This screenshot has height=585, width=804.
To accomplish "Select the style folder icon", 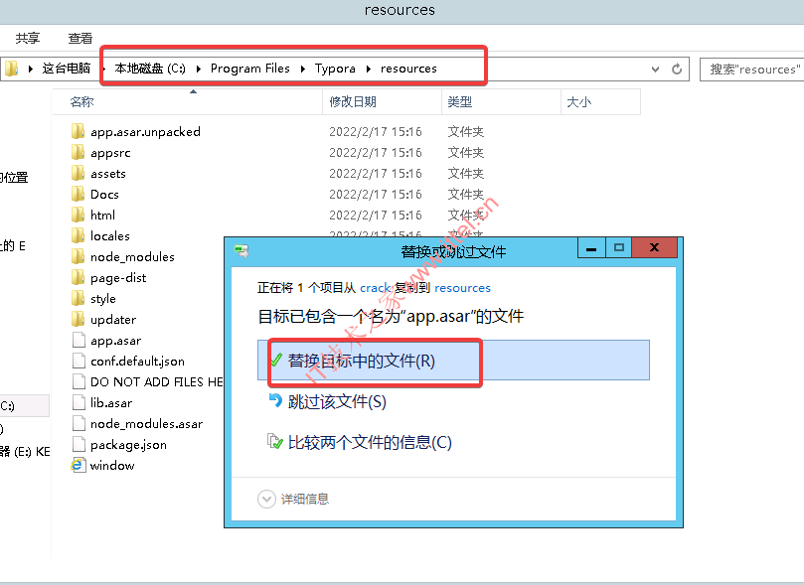I will (78, 299).
